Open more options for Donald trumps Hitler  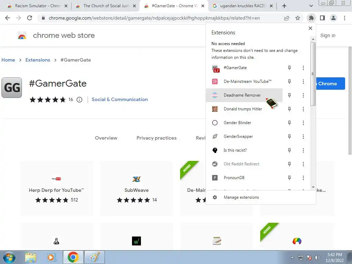303,109
